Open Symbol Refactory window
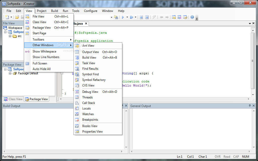This screenshot has height=161, width=258. point(98,80)
